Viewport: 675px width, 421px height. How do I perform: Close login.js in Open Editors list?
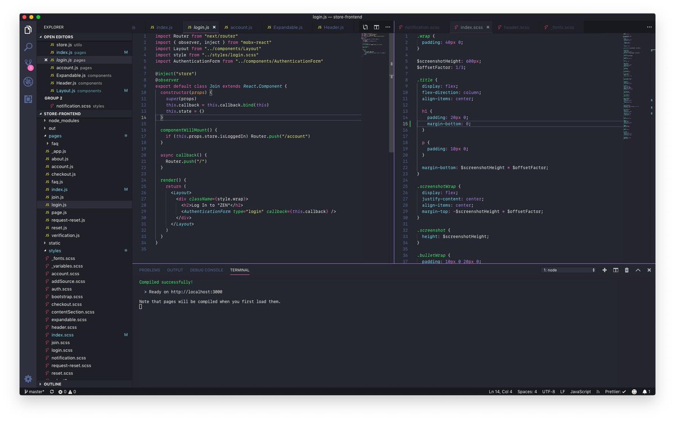(46, 60)
